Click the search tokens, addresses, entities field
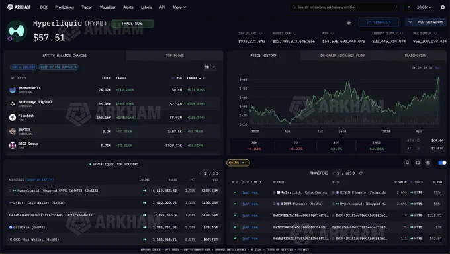This screenshot has height=254, width=450. [x=345, y=7]
